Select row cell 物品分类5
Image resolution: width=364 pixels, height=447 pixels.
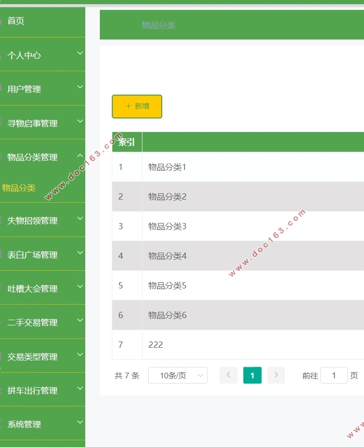coord(167,286)
